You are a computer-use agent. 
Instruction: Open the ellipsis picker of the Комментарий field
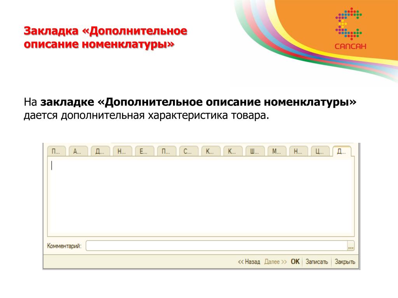351,246
